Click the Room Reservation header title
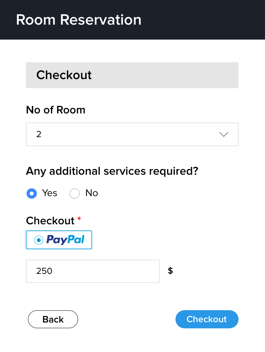Screen dimensions: 265x352 point(79,20)
